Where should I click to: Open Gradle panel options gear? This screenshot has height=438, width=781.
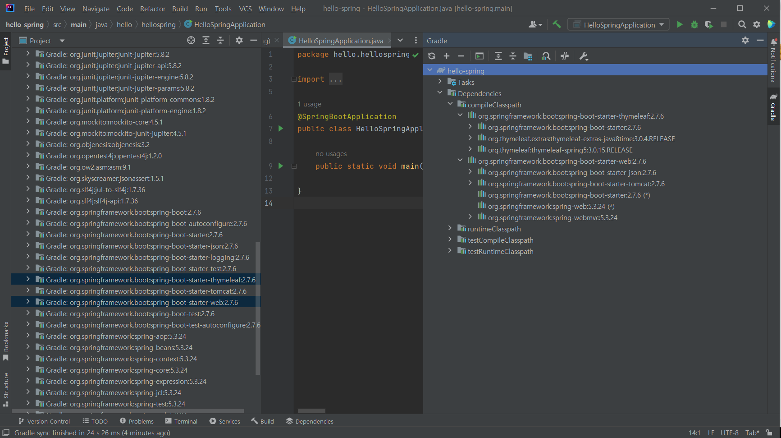745,41
